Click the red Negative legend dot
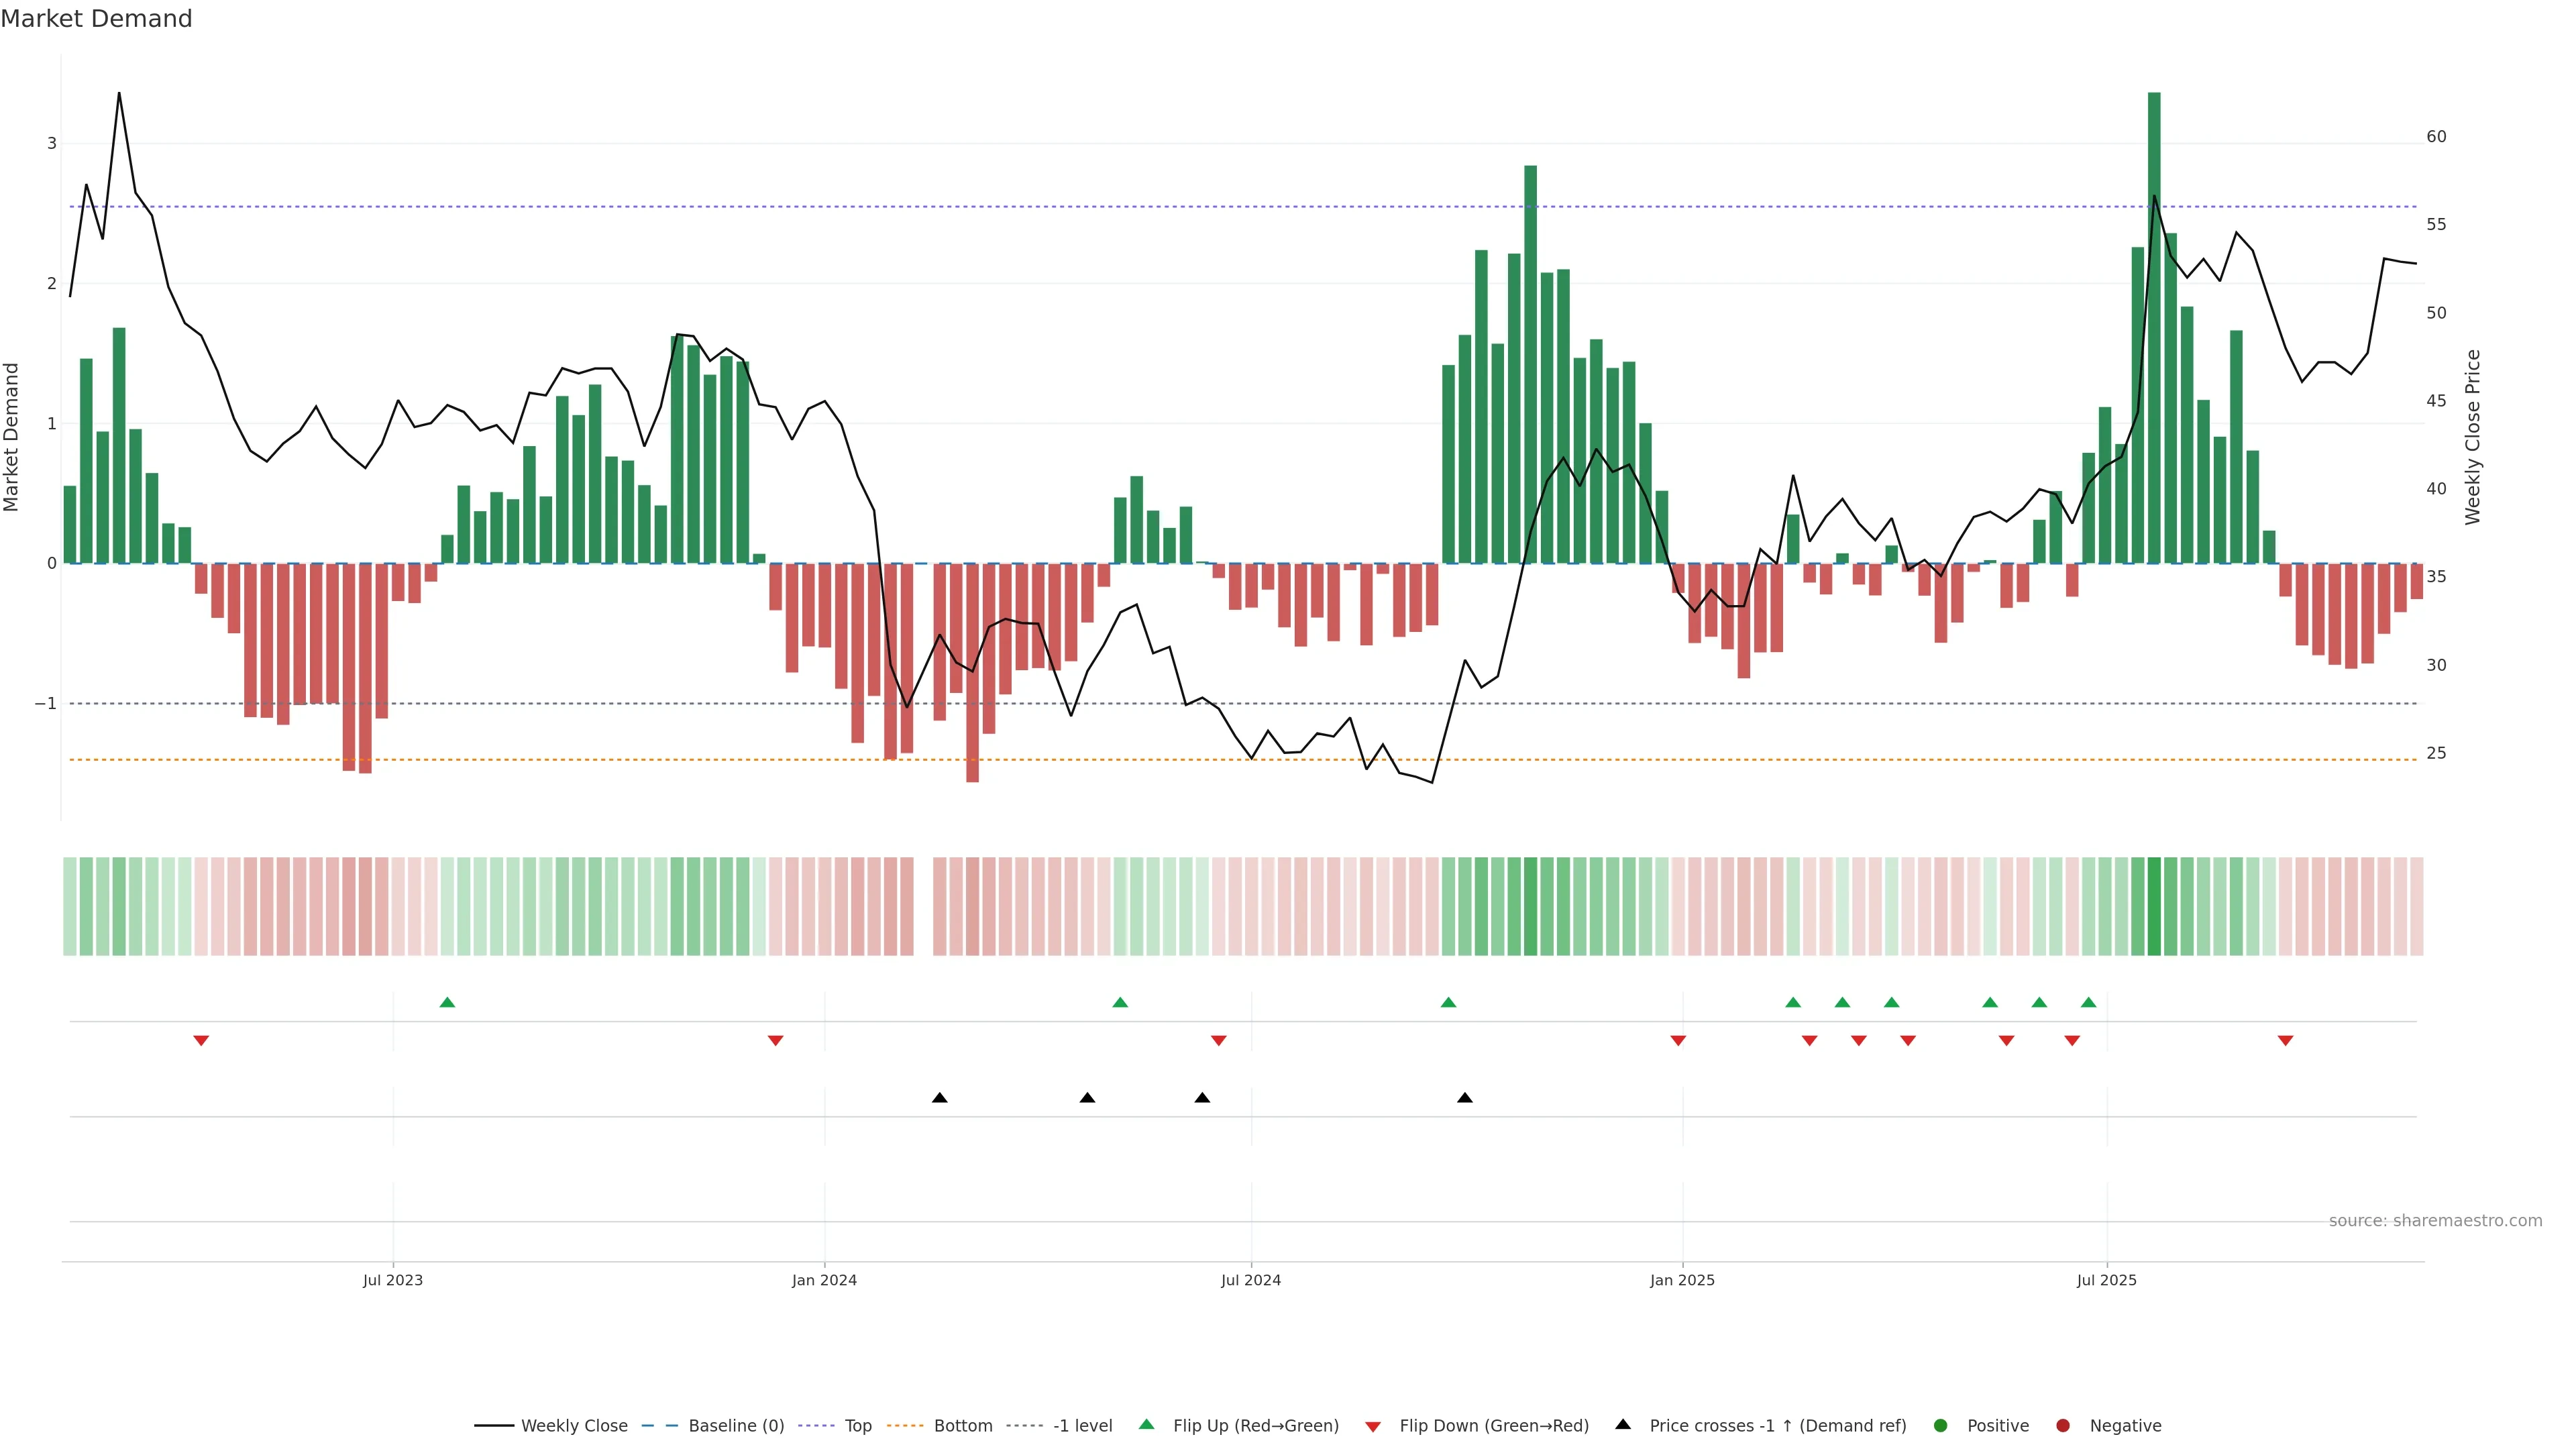This screenshot has height=1449, width=2576. 2063,1425
